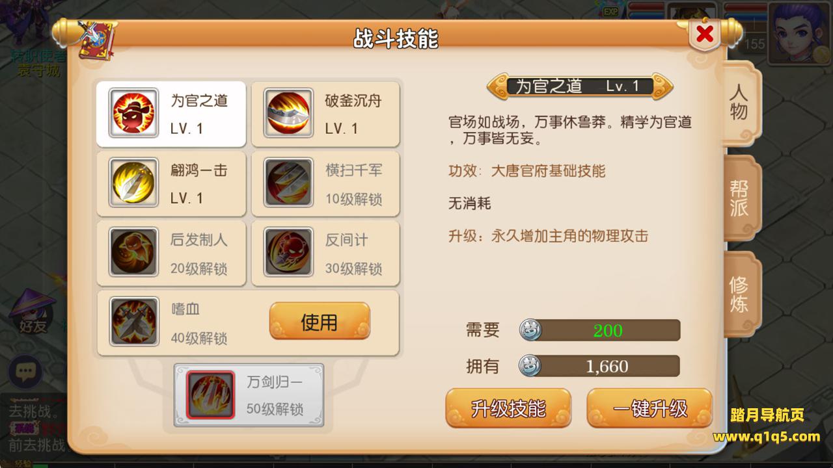This screenshot has width=833, height=468.
Task: Tap the locked 横扫千军 skill icon
Action: (x=288, y=183)
